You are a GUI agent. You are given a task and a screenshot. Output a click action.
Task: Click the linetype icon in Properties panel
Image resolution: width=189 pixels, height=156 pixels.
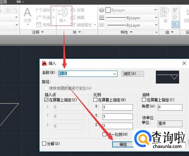coord(101,25)
